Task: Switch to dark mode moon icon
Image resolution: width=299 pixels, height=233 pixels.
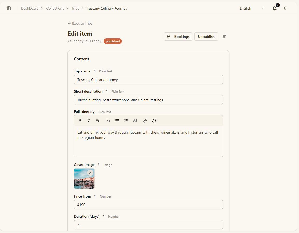Action: [286, 8]
